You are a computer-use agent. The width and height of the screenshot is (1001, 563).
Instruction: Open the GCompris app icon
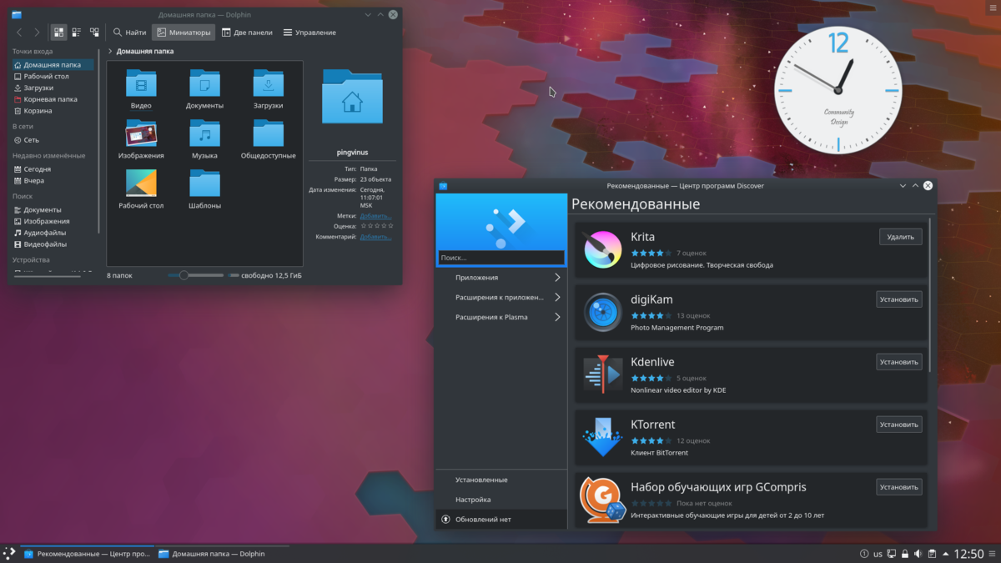(x=602, y=499)
